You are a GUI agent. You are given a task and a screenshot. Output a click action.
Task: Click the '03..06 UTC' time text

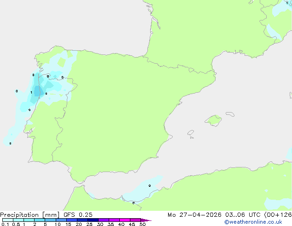click(x=243, y=215)
